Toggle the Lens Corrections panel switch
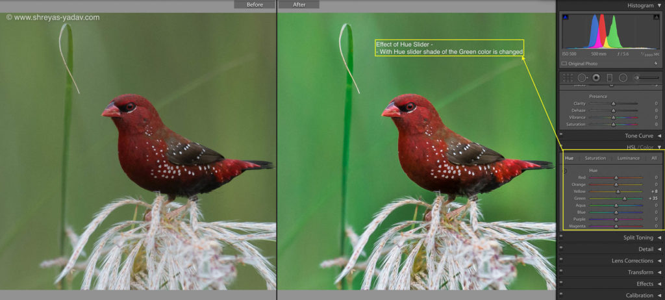 (561, 259)
